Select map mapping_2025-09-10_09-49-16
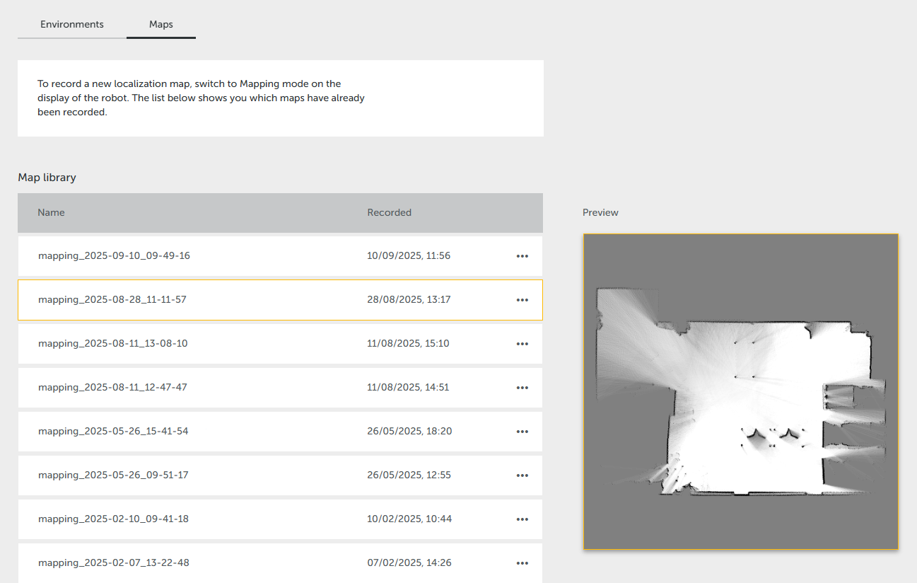Screen dimensions: 917x583 pos(280,256)
